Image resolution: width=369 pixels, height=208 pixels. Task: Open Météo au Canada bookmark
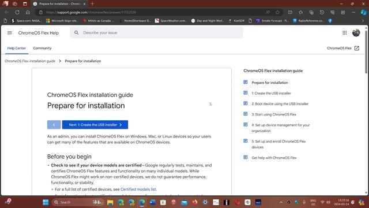tap(99, 21)
